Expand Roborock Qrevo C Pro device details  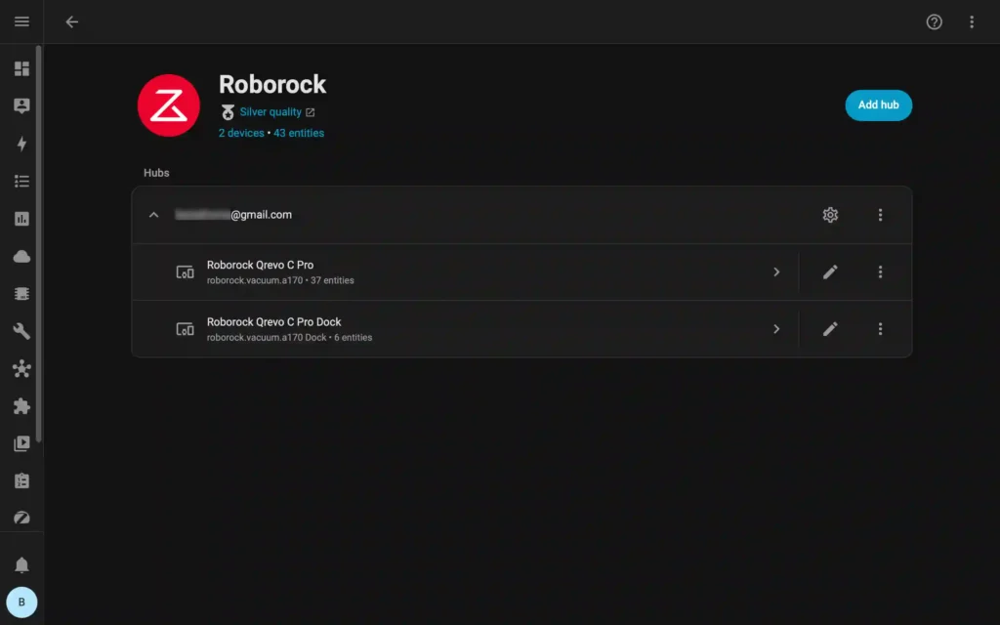(776, 271)
